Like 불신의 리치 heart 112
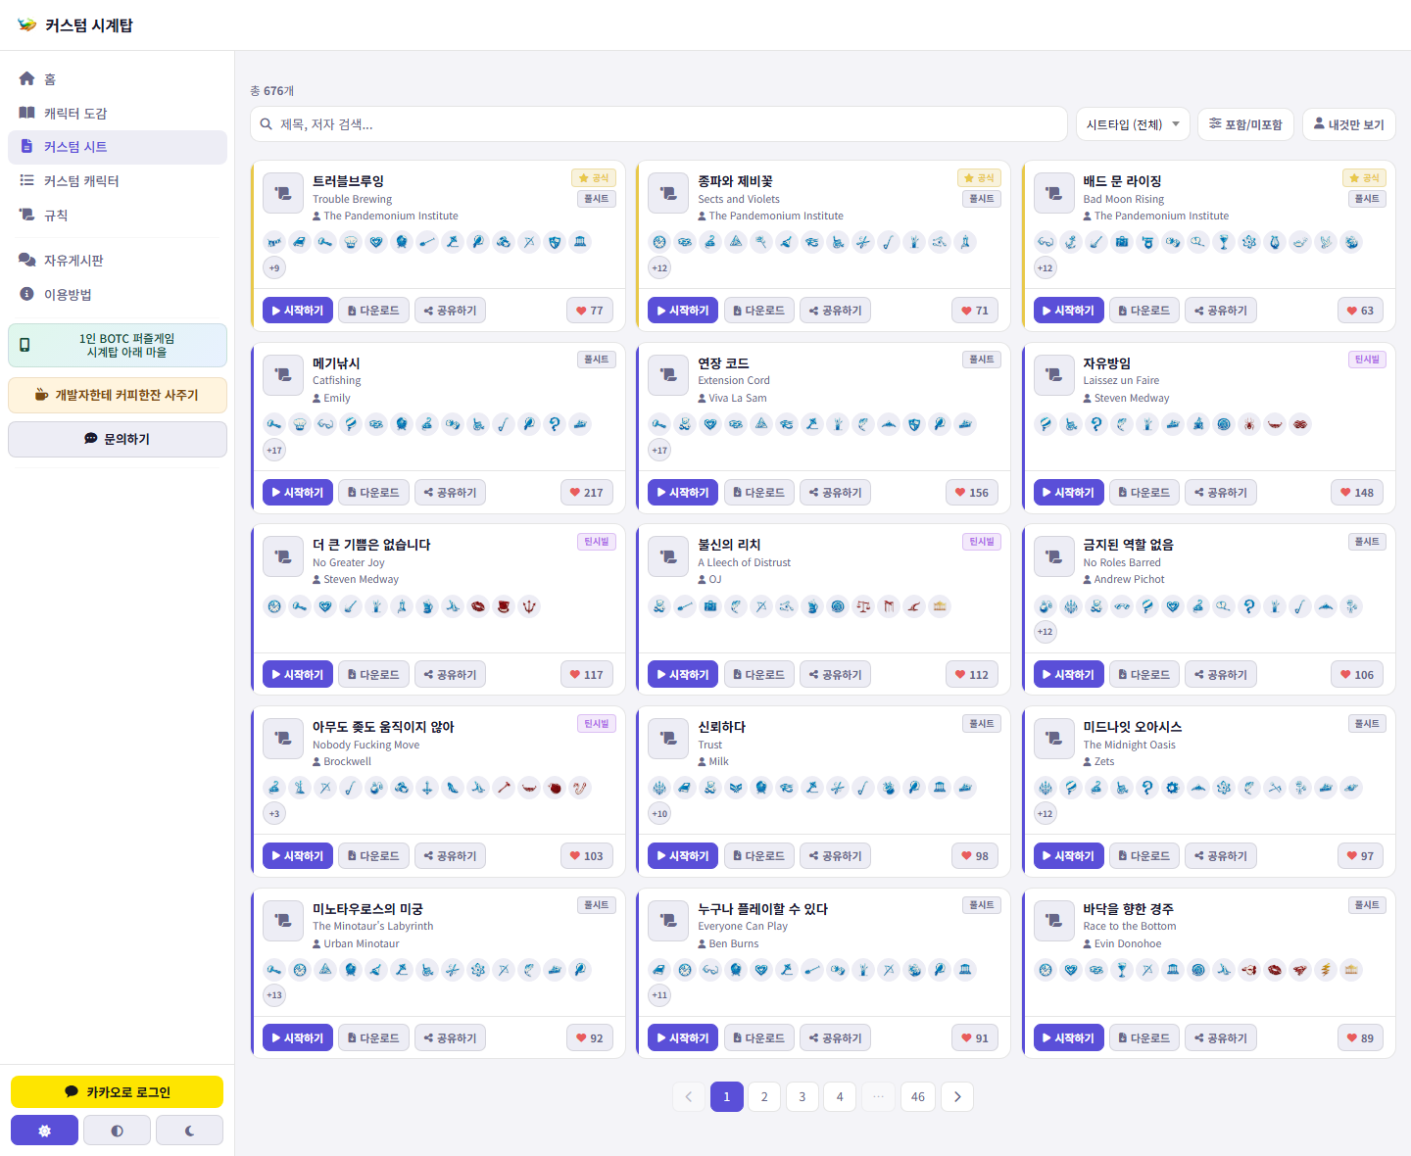This screenshot has height=1156, width=1411. 972,675
